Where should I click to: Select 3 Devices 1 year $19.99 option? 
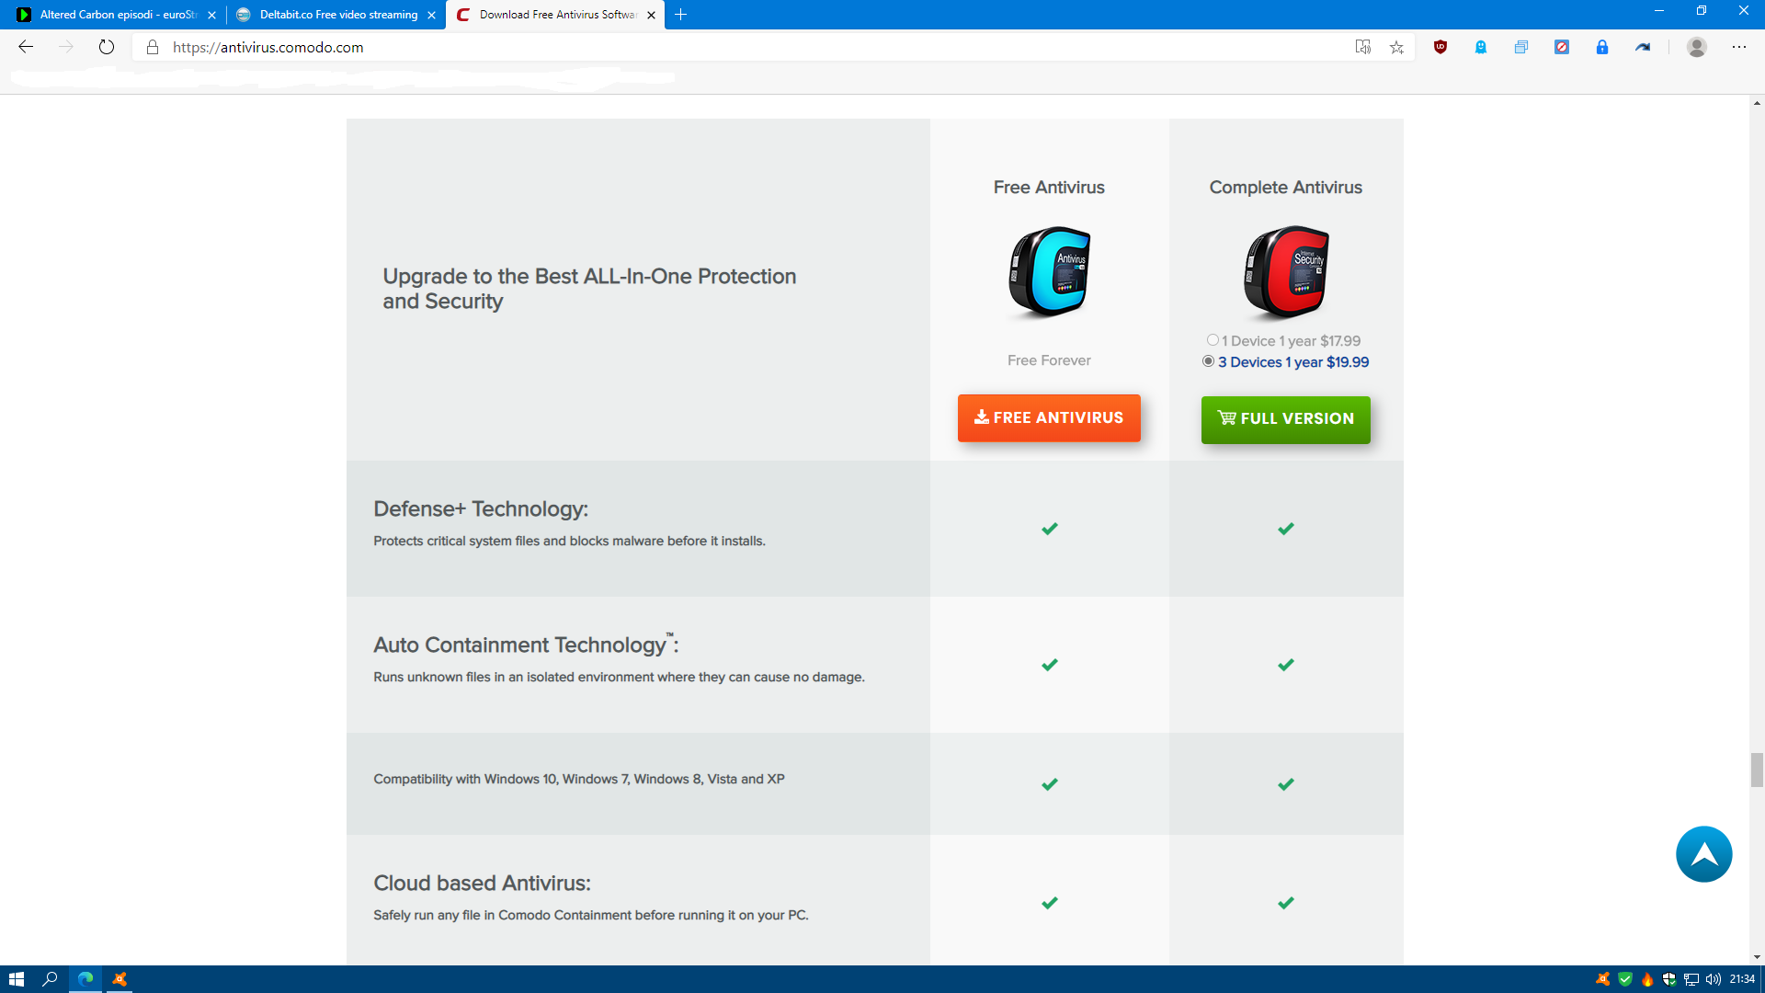pos(1208,361)
